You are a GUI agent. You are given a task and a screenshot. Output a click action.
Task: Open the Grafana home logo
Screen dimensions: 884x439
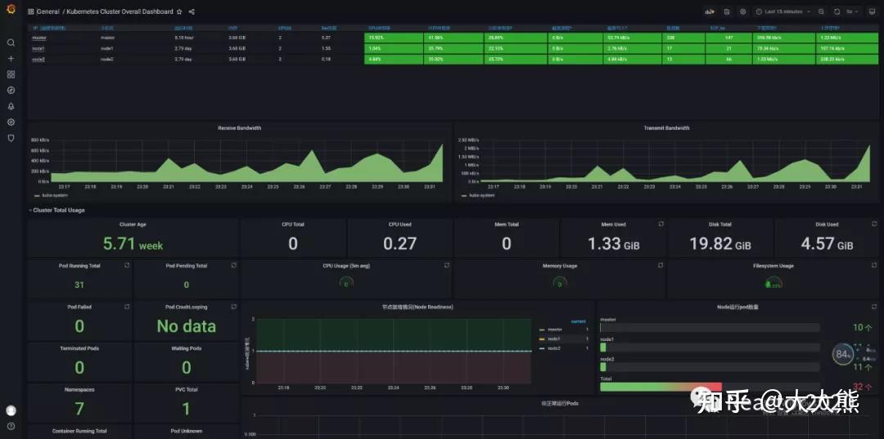click(11, 8)
